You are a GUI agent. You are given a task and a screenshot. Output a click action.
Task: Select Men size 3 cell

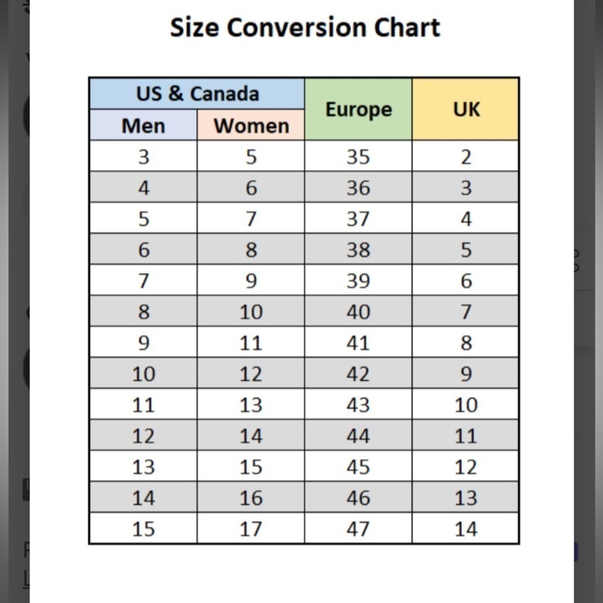(x=143, y=156)
